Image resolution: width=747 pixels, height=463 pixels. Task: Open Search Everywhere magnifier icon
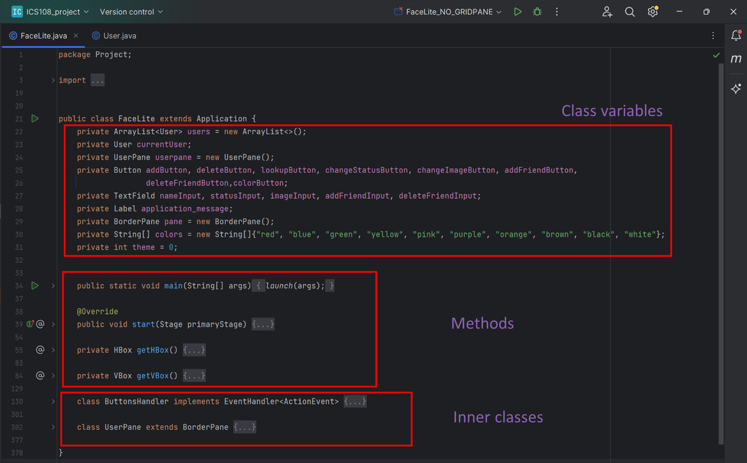(630, 12)
